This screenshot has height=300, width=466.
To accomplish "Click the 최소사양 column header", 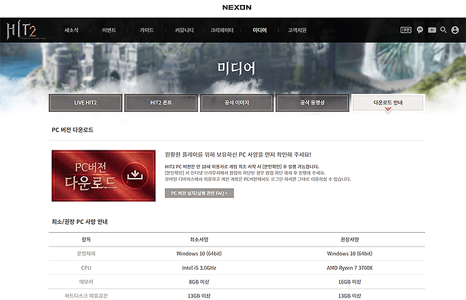I will [199, 240].
